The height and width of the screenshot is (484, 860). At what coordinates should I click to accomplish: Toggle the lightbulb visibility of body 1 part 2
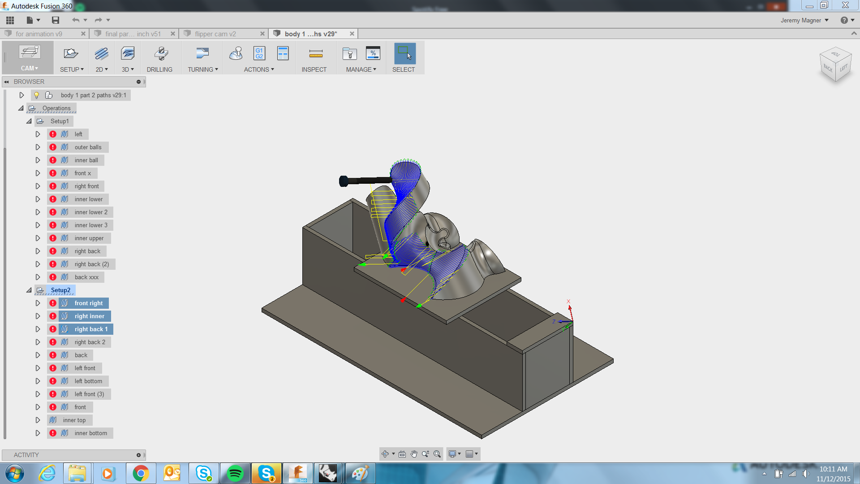pyautogui.click(x=37, y=95)
